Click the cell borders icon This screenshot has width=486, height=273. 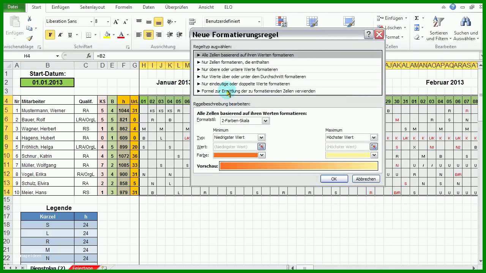[88, 35]
